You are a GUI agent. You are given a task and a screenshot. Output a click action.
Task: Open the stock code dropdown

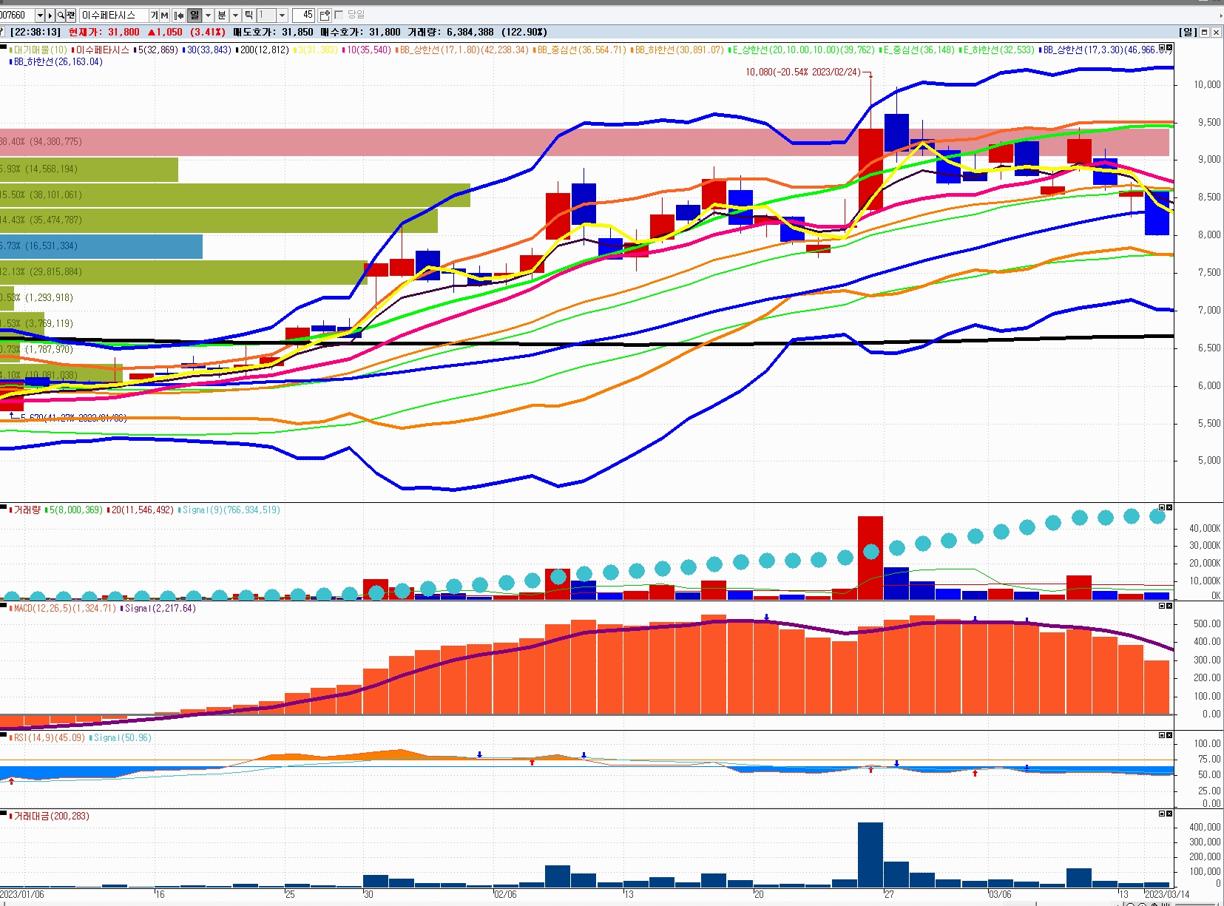coord(40,16)
